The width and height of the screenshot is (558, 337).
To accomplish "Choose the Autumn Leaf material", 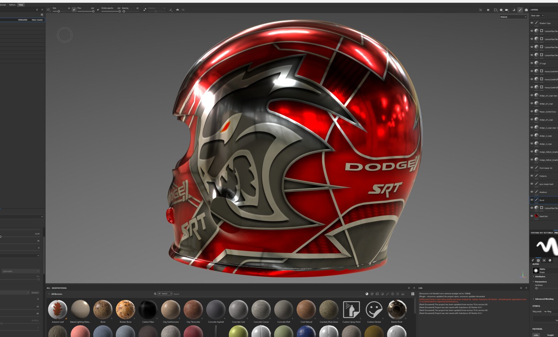I will pyautogui.click(x=58, y=309).
